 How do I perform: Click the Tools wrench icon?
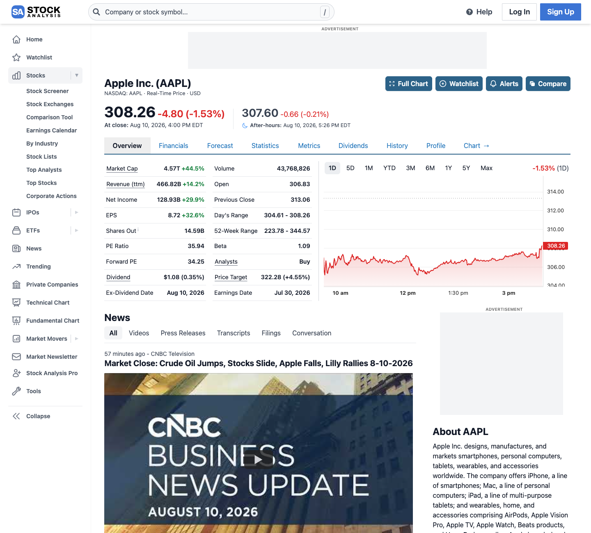16,391
